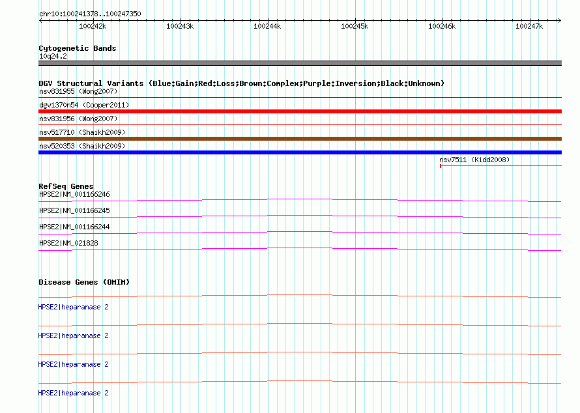Viewport: 580px width, 413px height.
Task: Click the HPSE2|NM_001166246 transcript label
Action: tap(74, 195)
